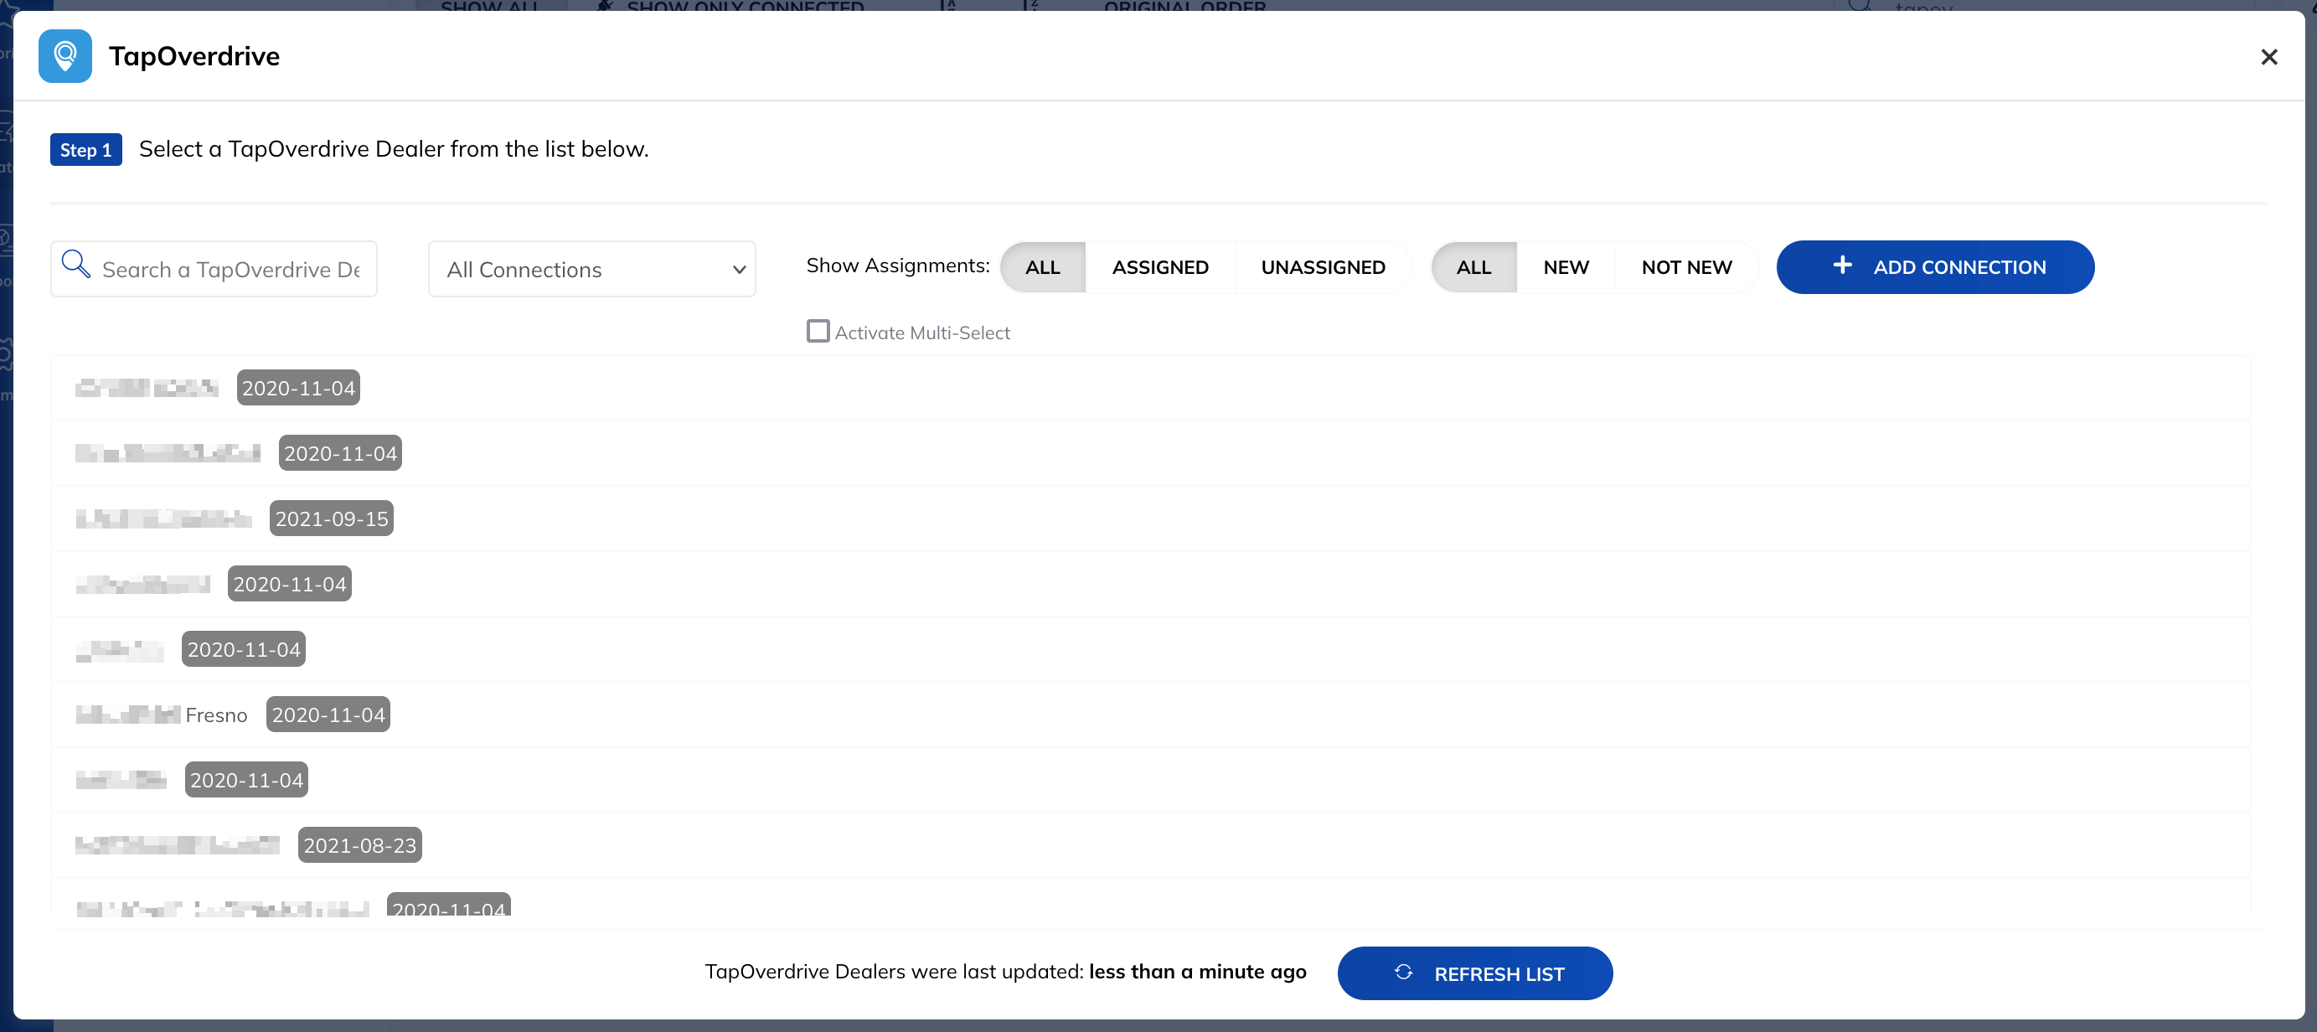Screen dimensions: 2317x1032
Task: Filter by UNASSIGNED dealers
Action: [x=1323, y=267]
